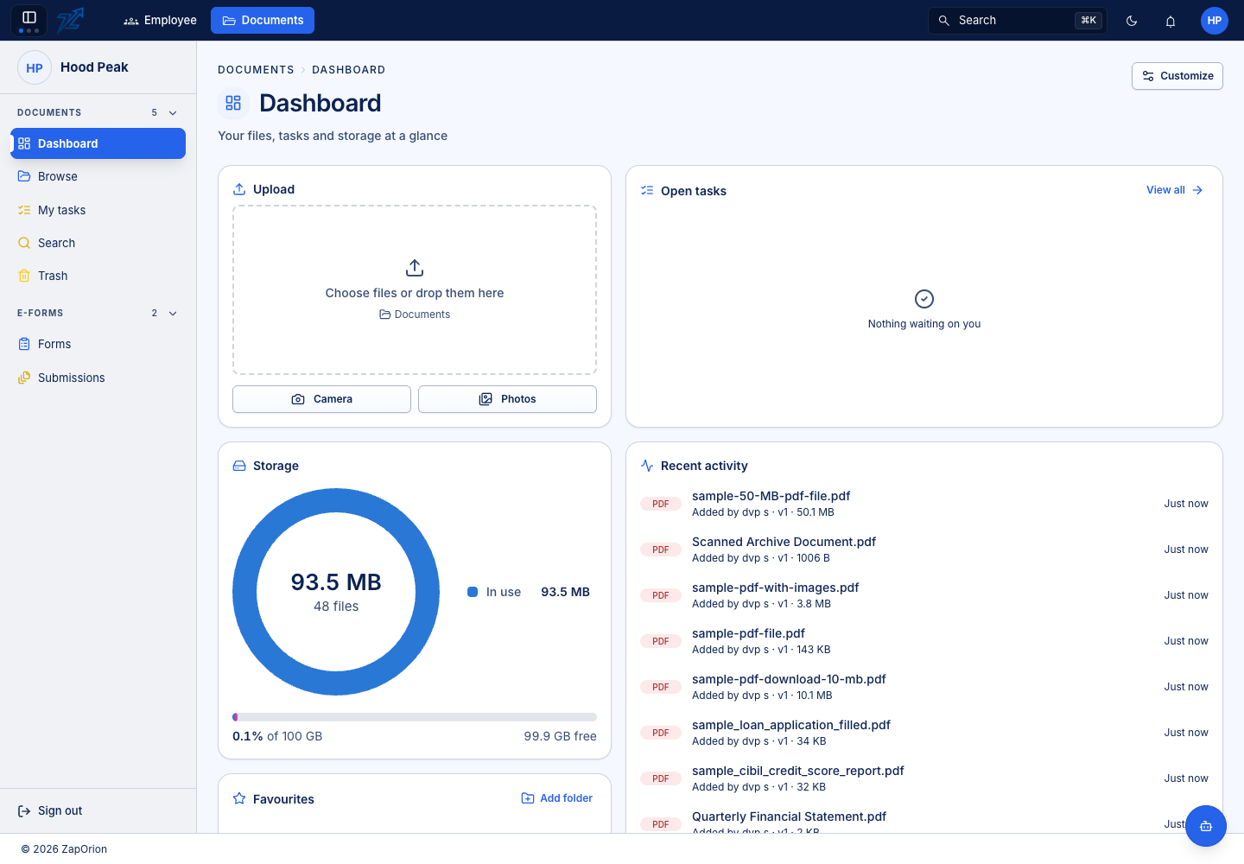
Task: Open Forms under E-Forms
Action: click(98, 344)
